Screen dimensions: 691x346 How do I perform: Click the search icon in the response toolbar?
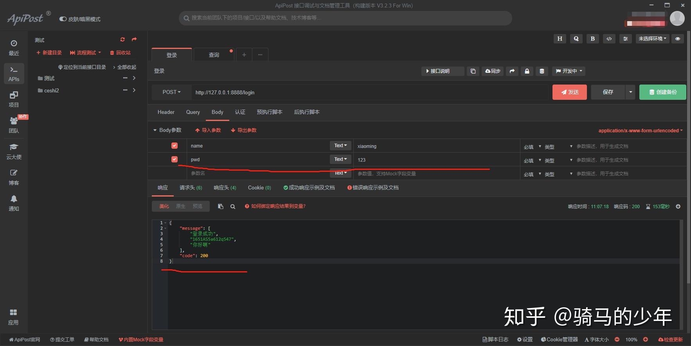click(x=233, y=207)
